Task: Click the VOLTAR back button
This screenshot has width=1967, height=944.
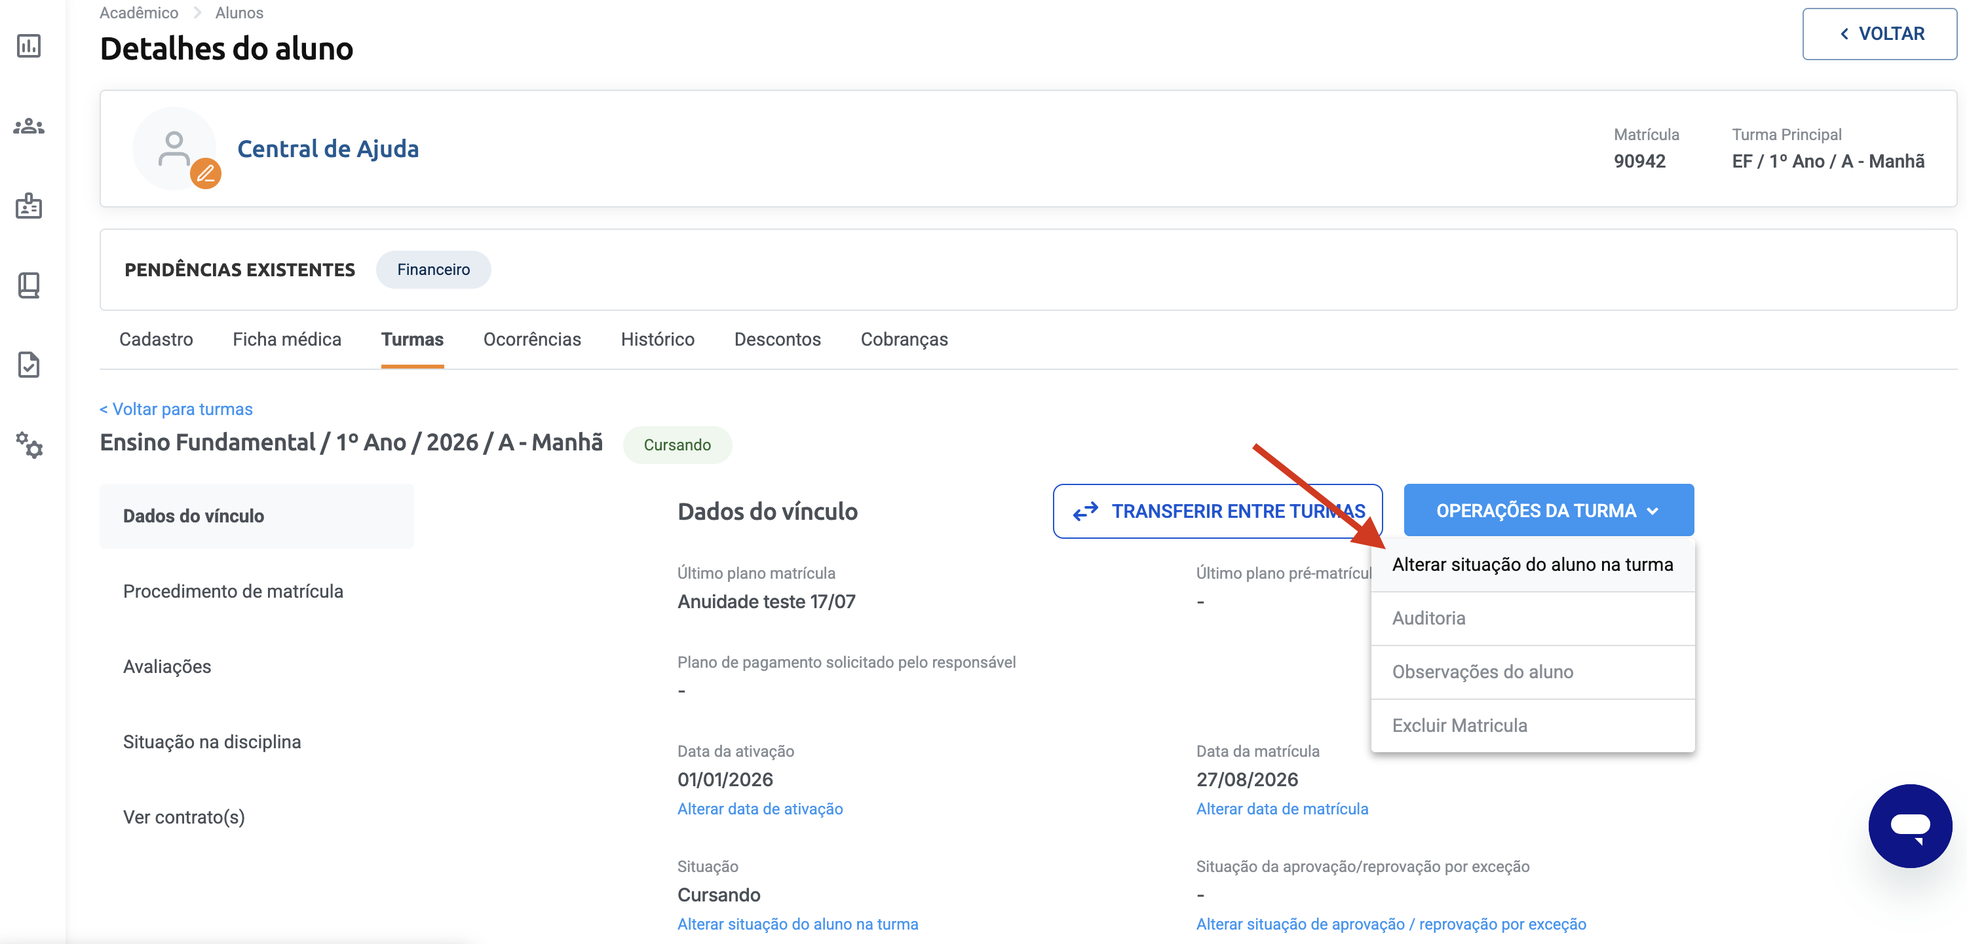Action: click(x=1879, y=33)
